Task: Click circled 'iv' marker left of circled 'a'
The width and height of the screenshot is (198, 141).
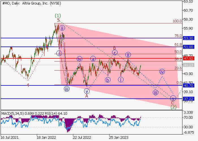Action: (79, 59)
